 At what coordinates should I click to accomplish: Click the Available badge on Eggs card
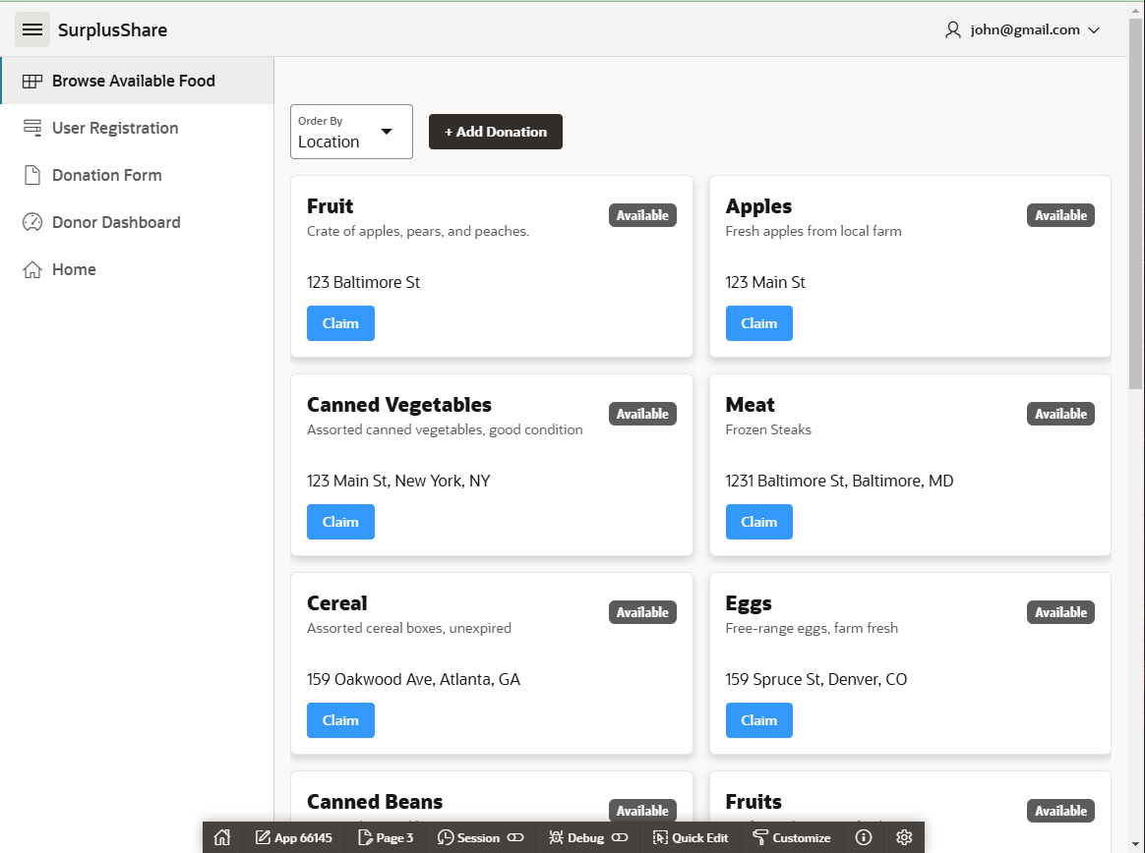coord(1060,612)
